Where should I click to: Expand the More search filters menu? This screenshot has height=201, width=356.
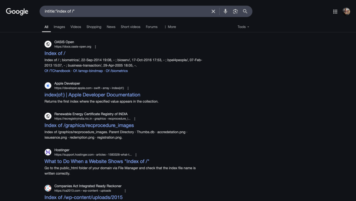click(170, 27)
